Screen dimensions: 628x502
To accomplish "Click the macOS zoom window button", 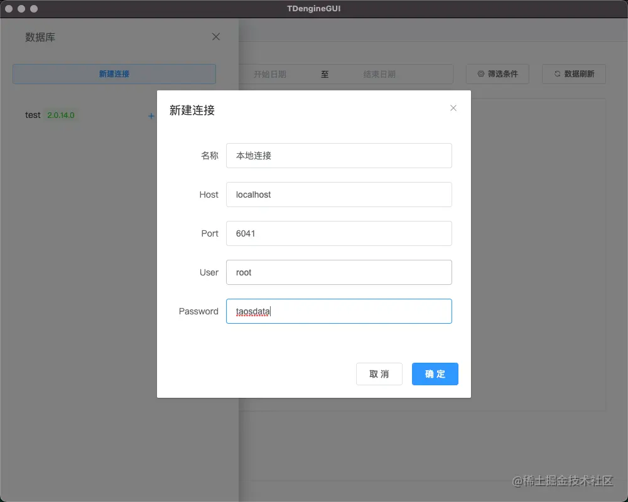I will coord(34,9).
